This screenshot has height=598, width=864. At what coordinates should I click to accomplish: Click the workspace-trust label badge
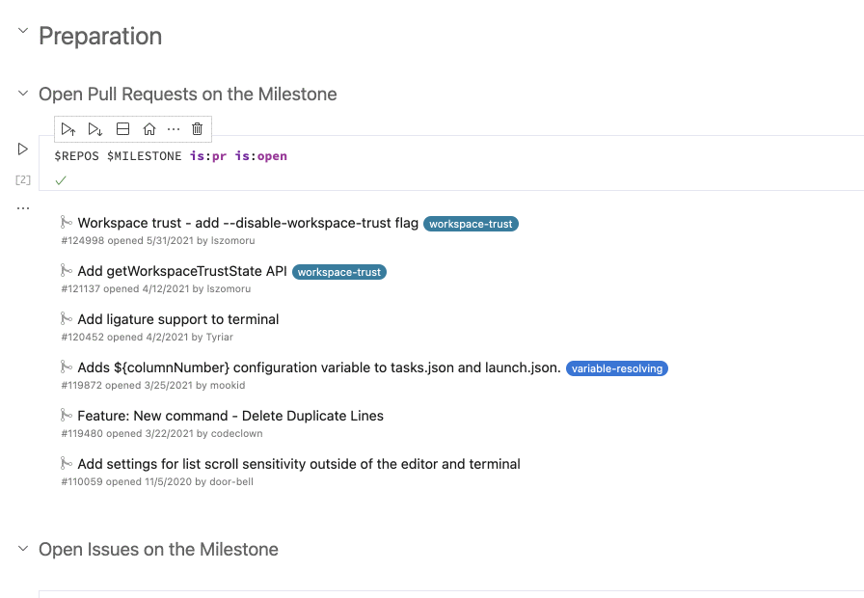pos(471,223)
